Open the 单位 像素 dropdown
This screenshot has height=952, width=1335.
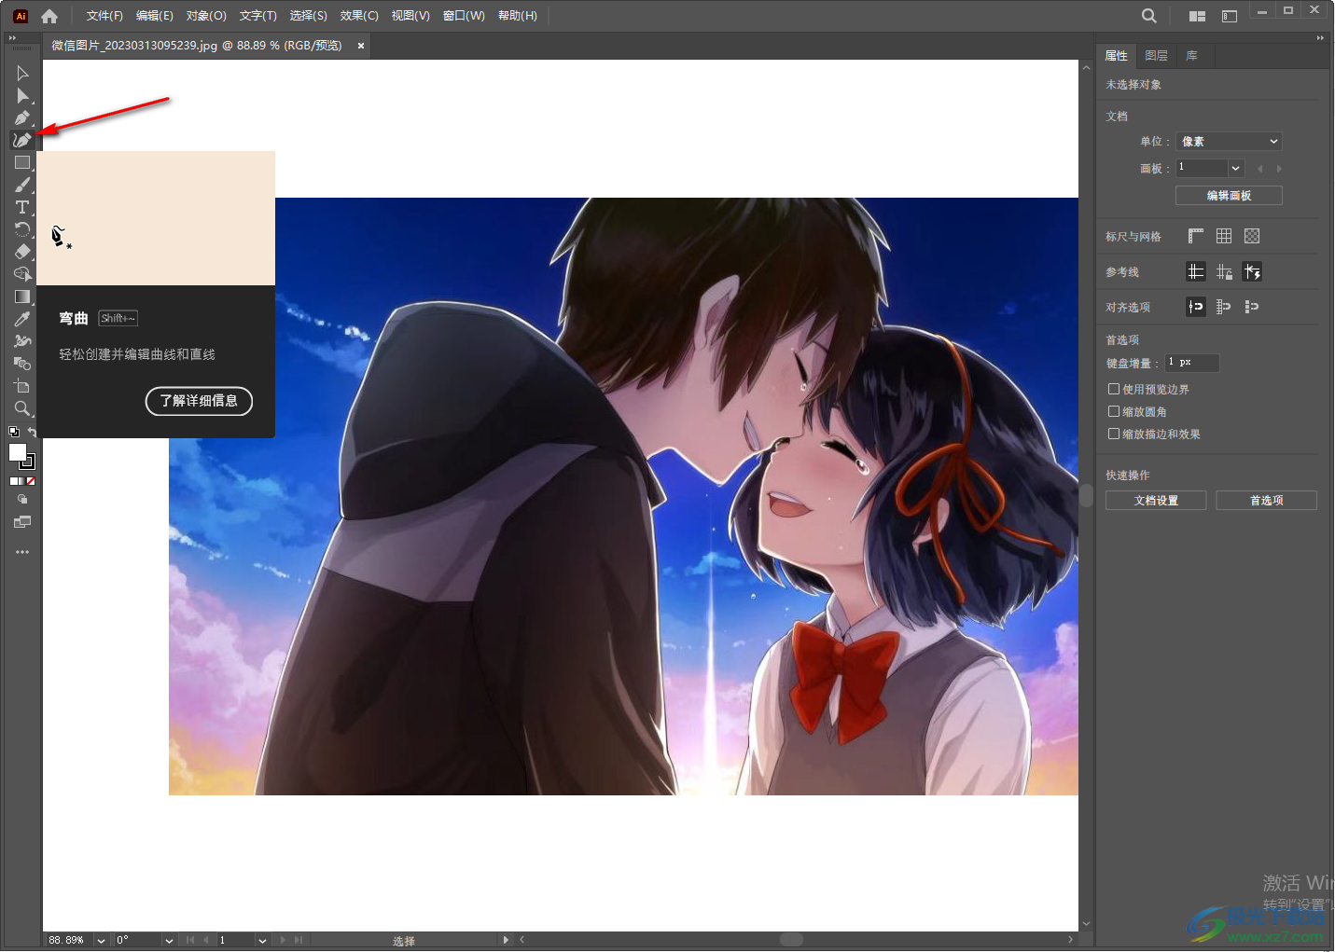(1229, 141)
